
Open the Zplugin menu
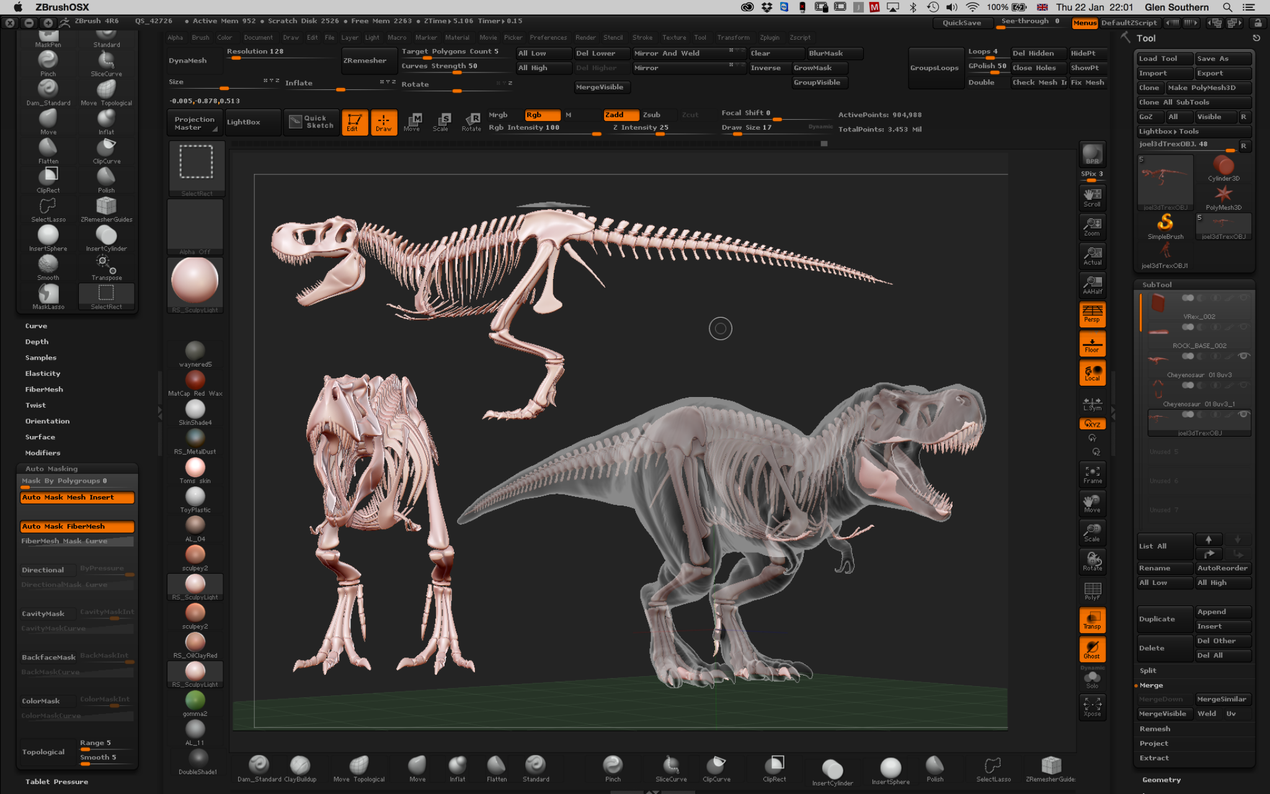click(x=769, y=37)
